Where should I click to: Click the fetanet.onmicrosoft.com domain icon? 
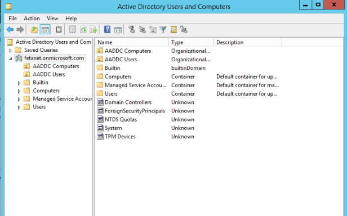pos(19,58)
